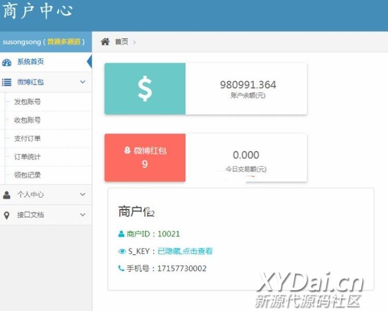Click the 商户中心 header title
This screenshot has height=311, width=388.
tap(38, 11)
